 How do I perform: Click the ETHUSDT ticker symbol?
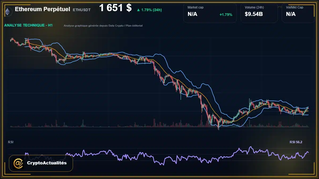(x=82, y=10)
